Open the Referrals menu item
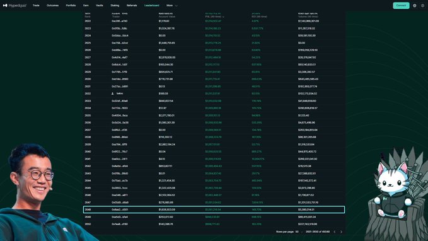The image size is (428, 241). (x=132, y=6)
